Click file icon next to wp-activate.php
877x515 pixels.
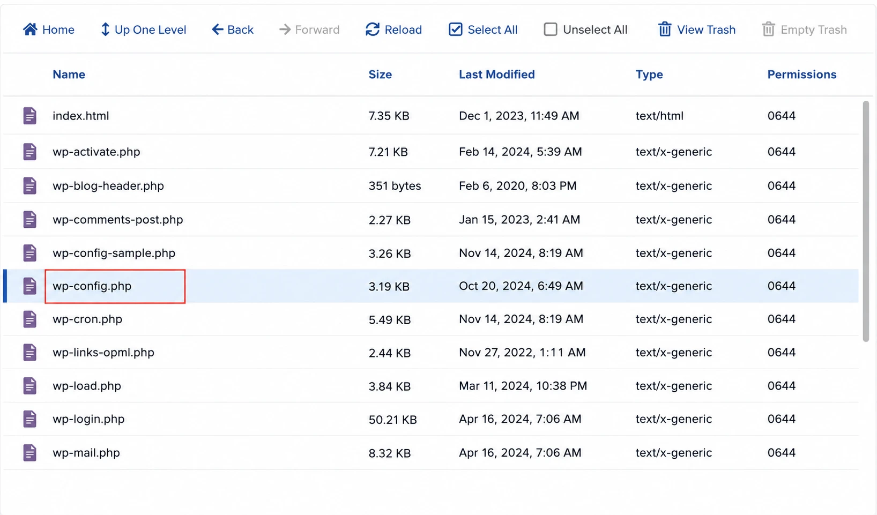point(30,152)
